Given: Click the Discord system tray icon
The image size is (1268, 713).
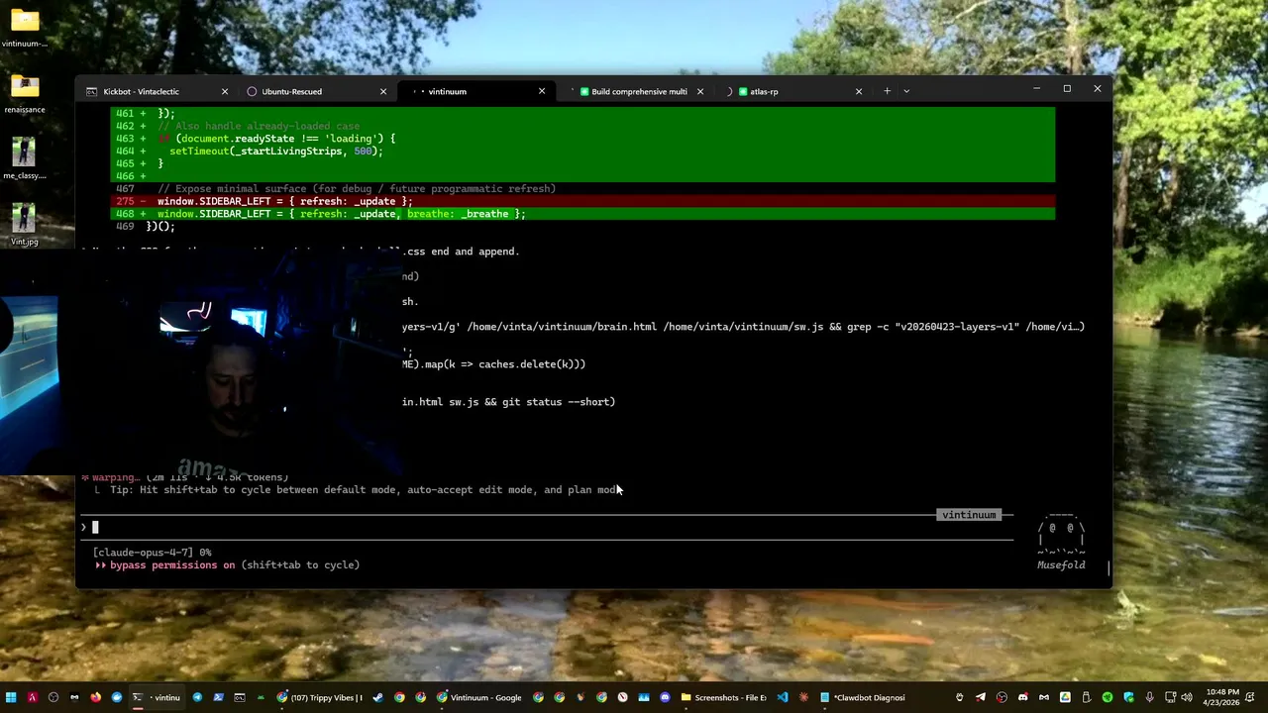Looking at the screenshot, I should click(x=1022, y=697).
